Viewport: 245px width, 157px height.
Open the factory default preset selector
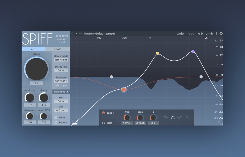point(100,34)
